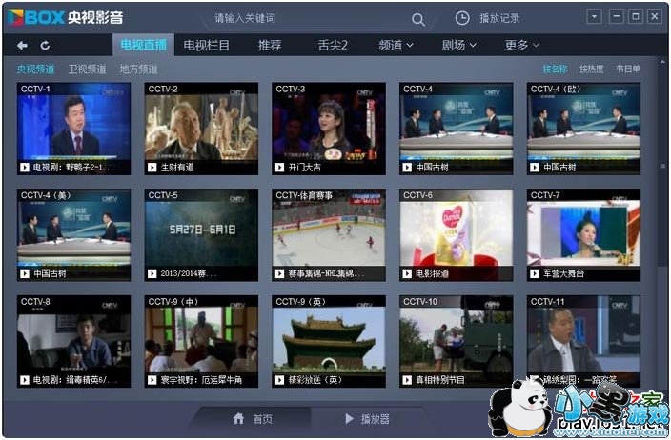Image resolution: width=671 pixels, height=440 pixels.
Task: Open CCTV-9（中）channel thumbnail
Action: click(x=201, y=341)
